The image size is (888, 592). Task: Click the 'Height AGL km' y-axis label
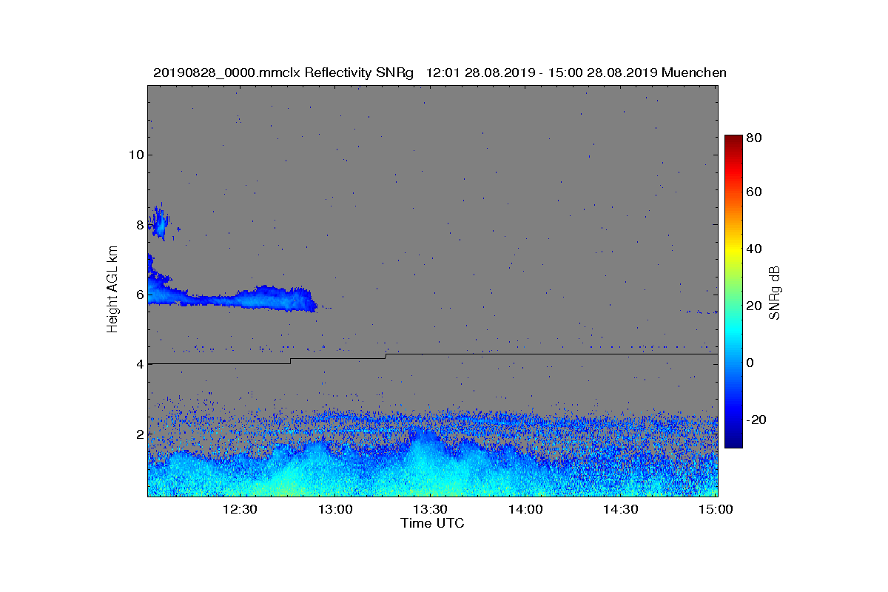click(x=112, y=291)
